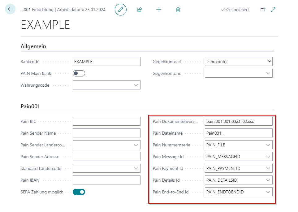Click the plus icon to add new
This screenshot has height=212, width=298.
coord(159,10)
